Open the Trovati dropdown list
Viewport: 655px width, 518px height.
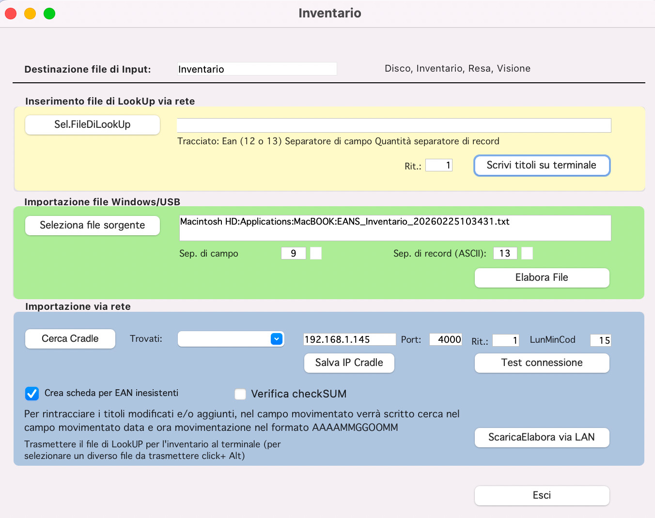click(231, 339)
